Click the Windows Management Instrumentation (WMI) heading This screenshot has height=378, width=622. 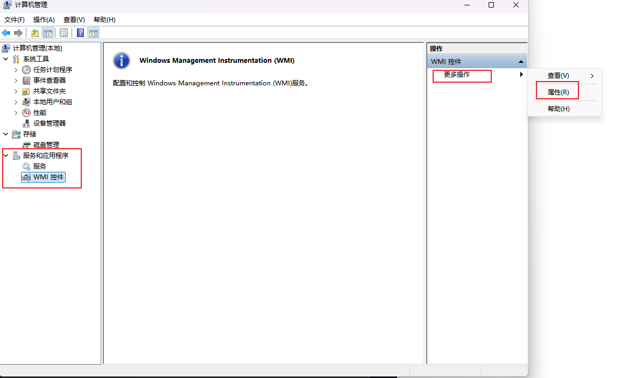click(x=217, y=61)
